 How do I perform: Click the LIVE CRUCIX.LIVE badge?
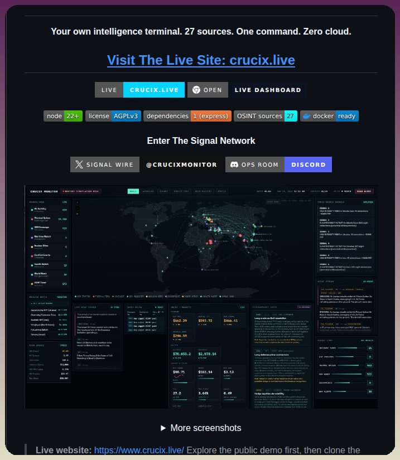139,90
